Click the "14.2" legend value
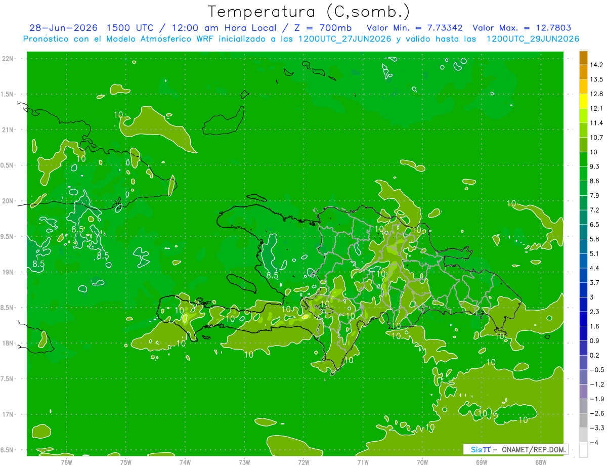The width and height of the screenshot is (607, 469). [596, 65]
